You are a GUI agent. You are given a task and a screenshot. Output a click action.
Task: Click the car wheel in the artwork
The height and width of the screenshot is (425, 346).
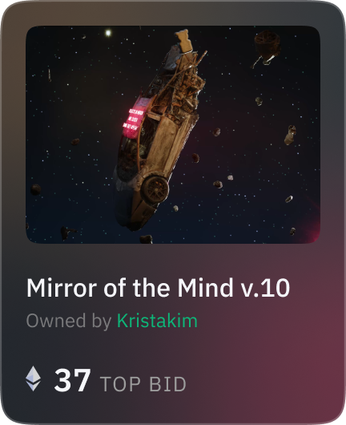coord(155,188)
